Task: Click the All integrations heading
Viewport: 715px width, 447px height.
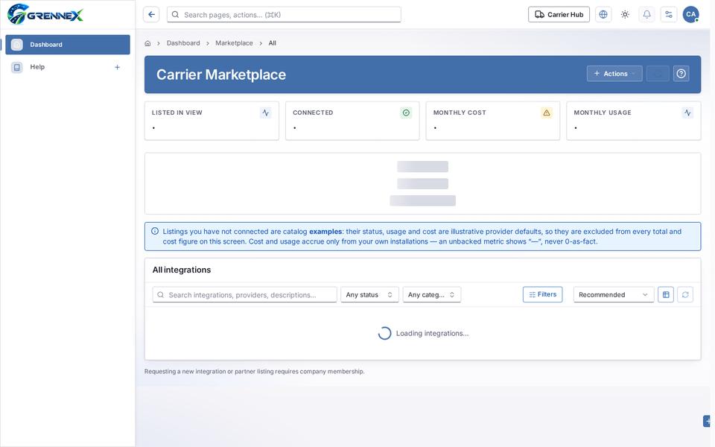Action: click(182, 270)
